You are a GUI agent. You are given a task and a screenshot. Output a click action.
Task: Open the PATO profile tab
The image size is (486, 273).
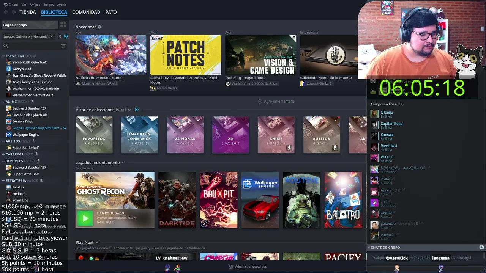111,12
